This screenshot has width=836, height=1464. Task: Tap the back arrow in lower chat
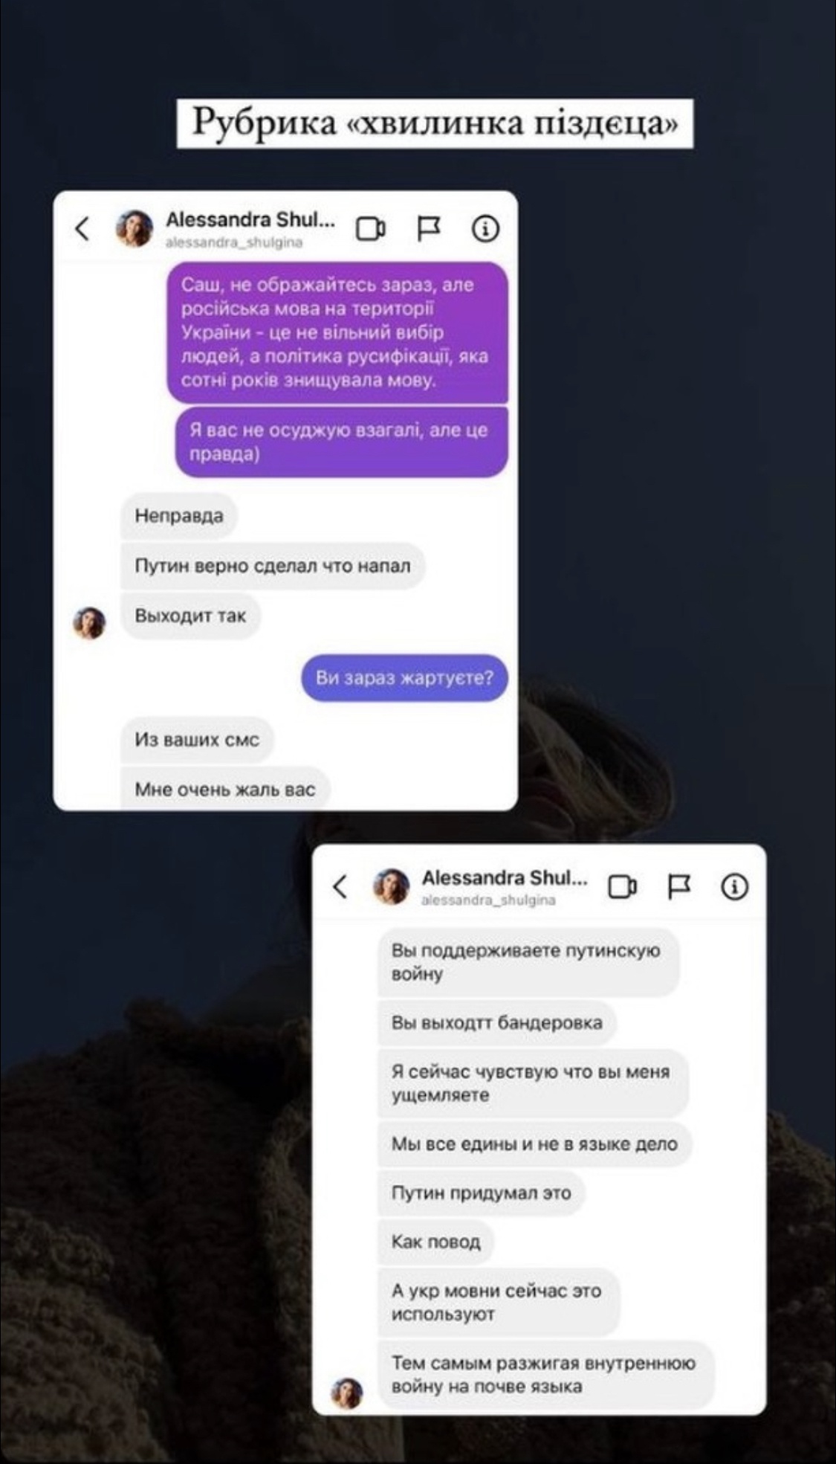pyautogui.click(x=340, y=886)
